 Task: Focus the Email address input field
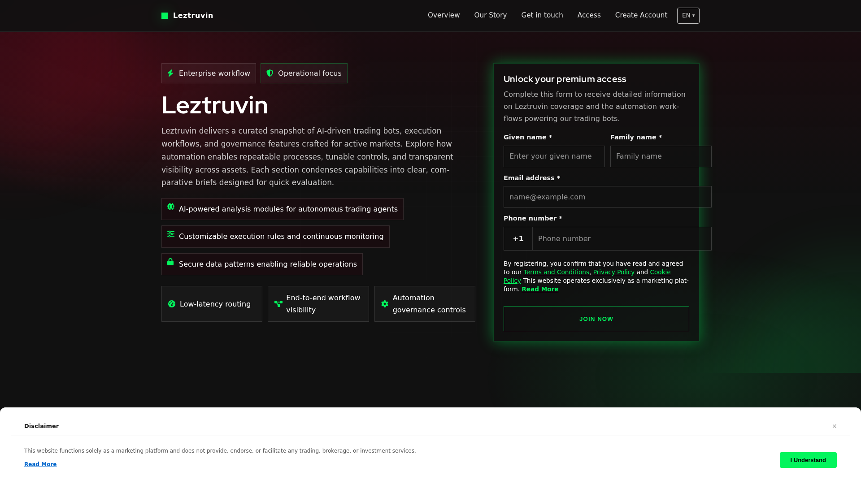tap(608, 197)
